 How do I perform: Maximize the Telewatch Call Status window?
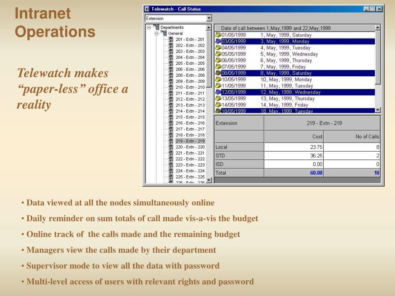tap(372, 9)
